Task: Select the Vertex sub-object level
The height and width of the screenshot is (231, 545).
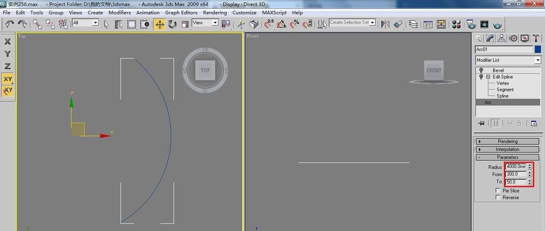Action: [x=502, y=83]
